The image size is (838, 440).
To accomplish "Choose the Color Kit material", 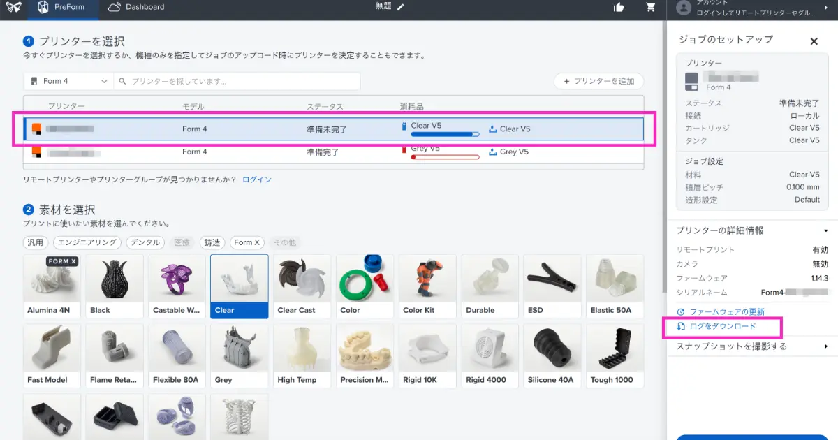I will click(427, 286).
